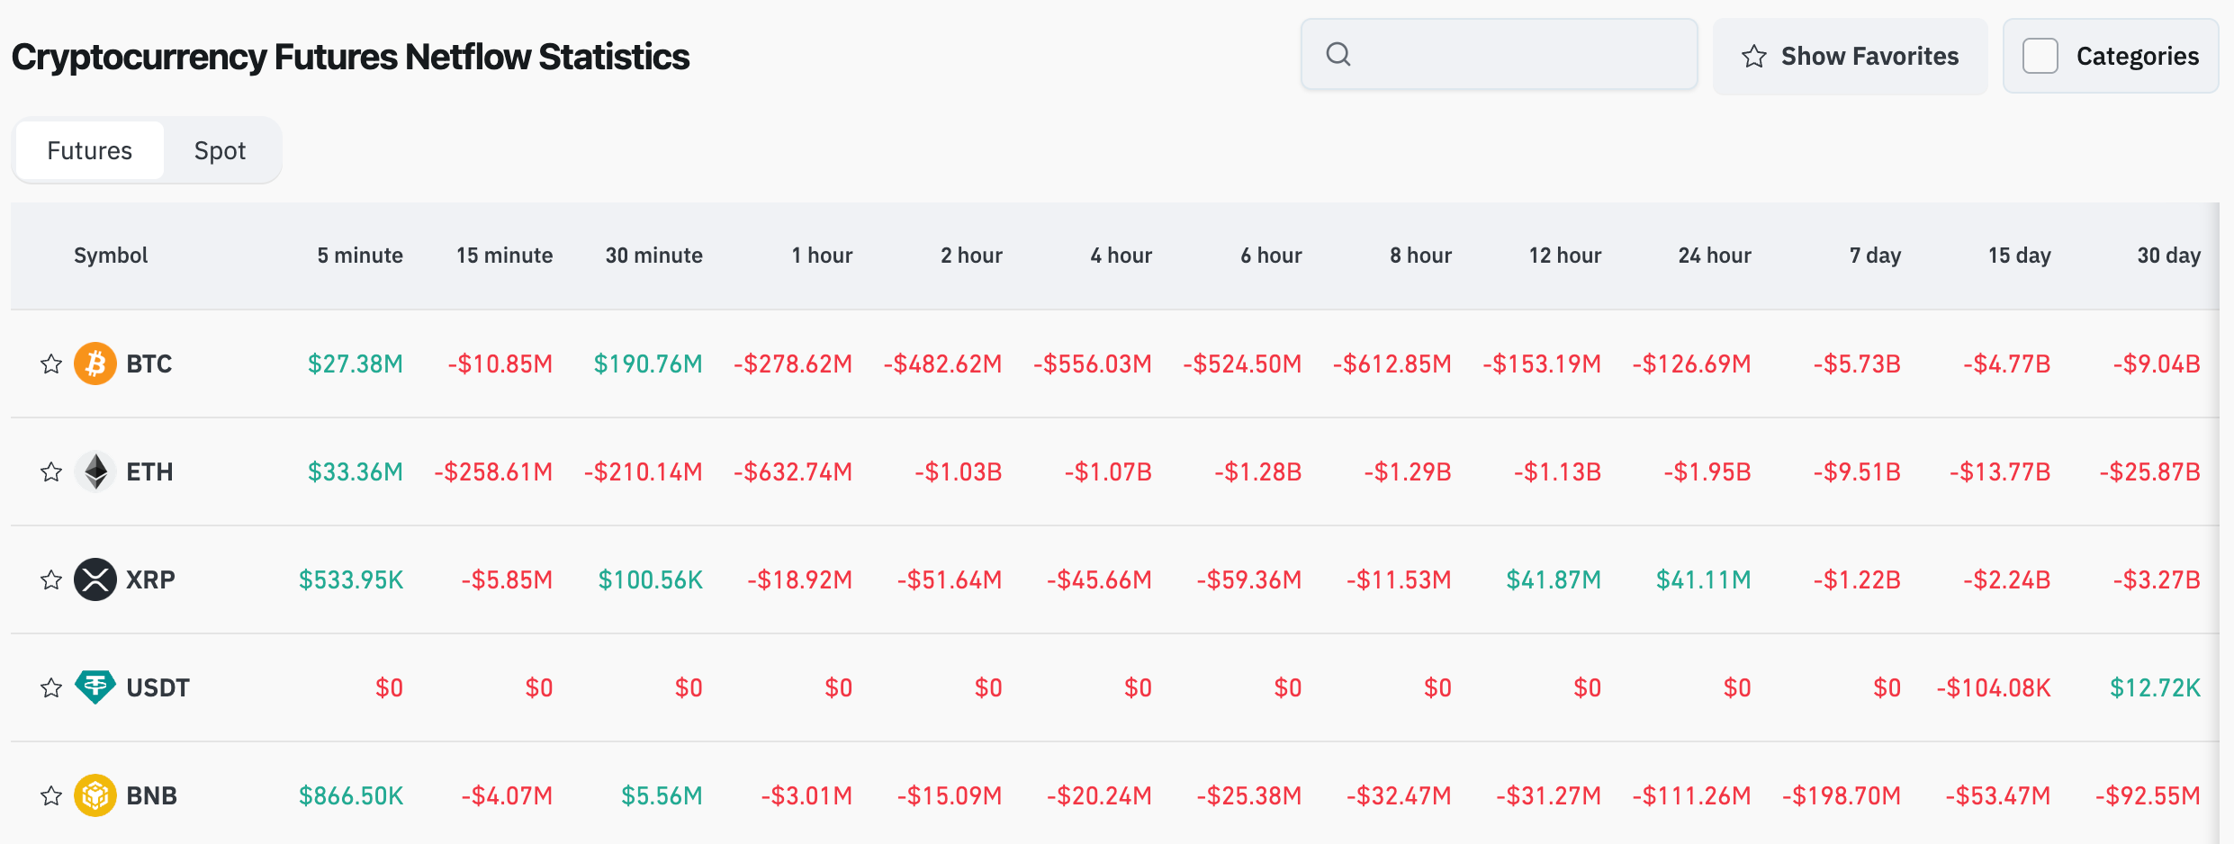Favorite BTC using its star icon
Image resolution: width=2234 pixels, height=844 pixels.
[x=51, y=364]
